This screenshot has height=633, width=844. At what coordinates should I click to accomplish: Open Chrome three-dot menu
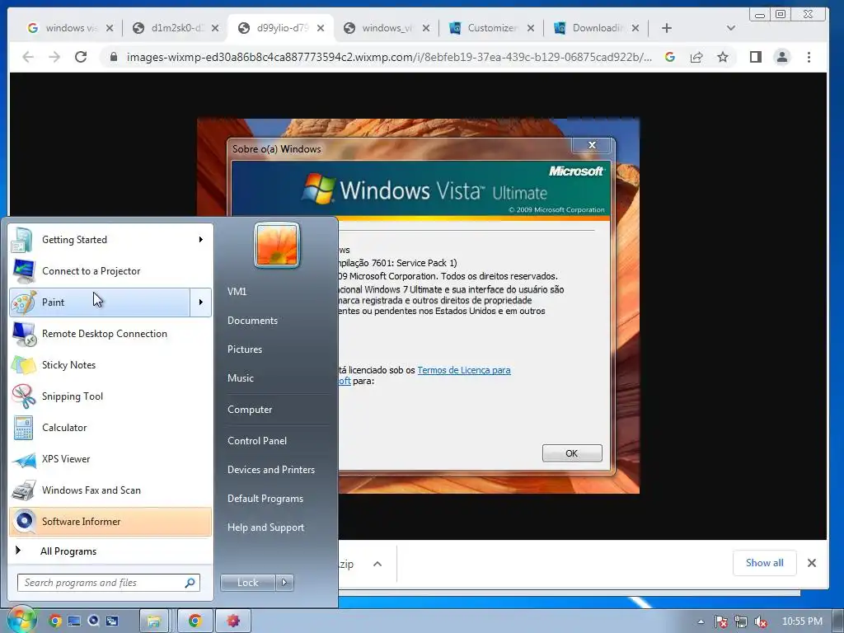pos(809,57)
